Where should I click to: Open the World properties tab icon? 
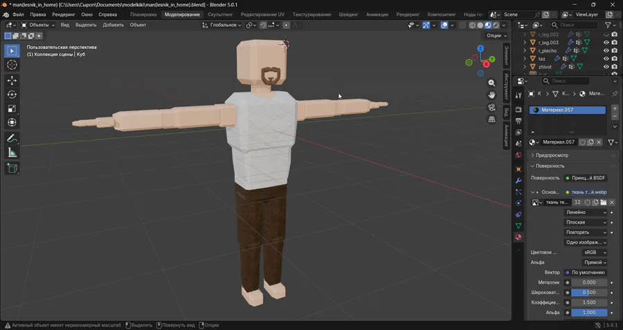(518, 155)
